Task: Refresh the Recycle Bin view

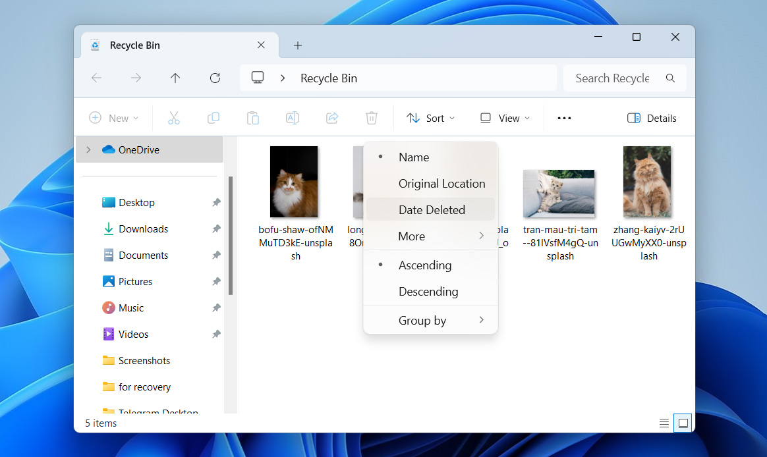Action: coord(215,78)
